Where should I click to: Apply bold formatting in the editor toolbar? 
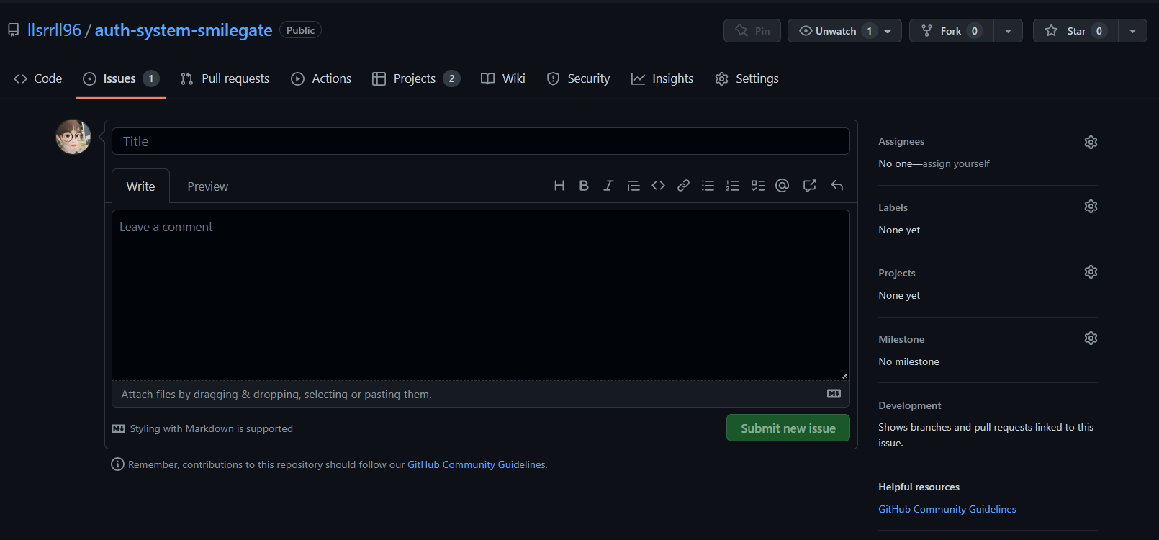pyautogui.click(x=584, y=186)
